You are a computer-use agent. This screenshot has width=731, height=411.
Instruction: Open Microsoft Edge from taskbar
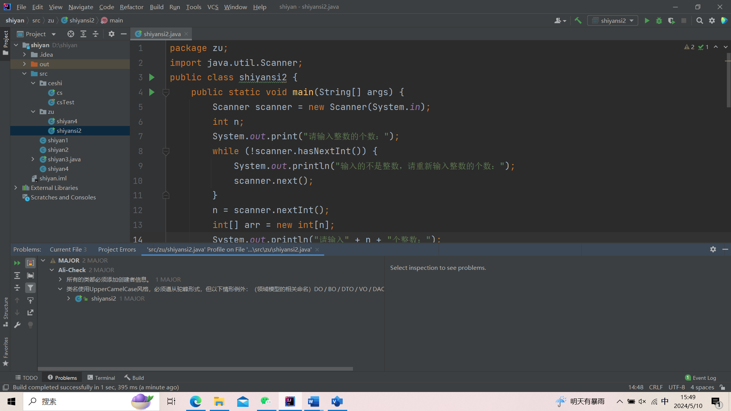click(195, 401)
